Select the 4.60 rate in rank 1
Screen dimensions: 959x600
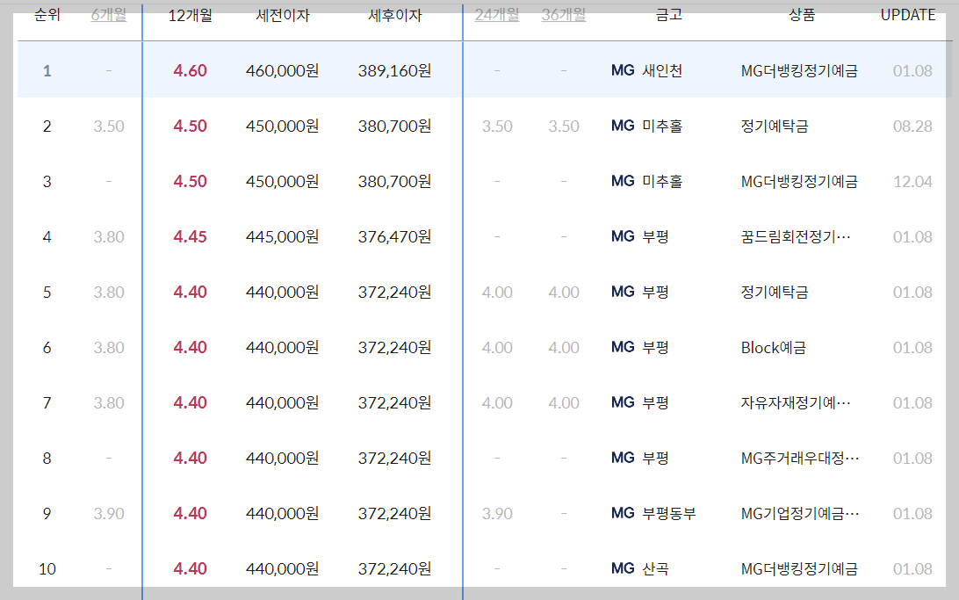(191, 71)
